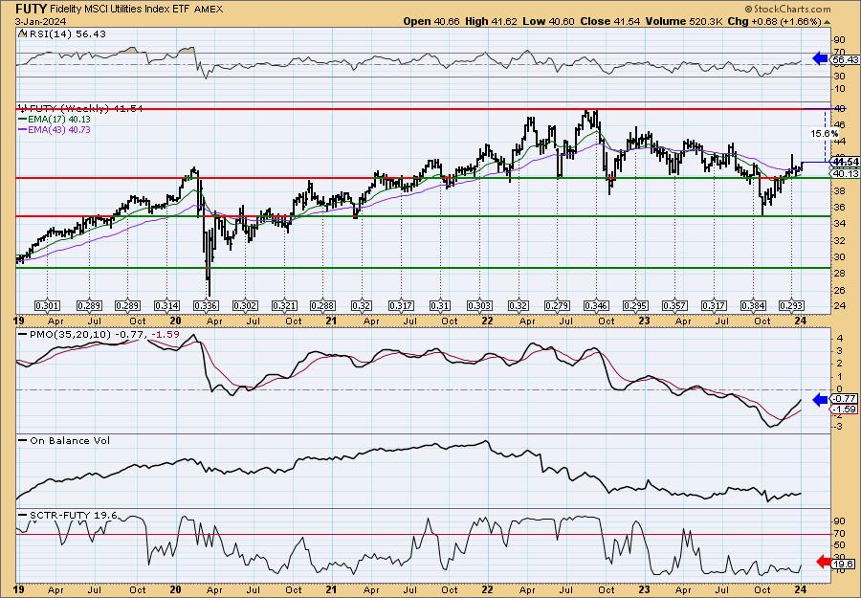Image resolution: width=861 pixels, height=598 pixels.
Task: Click the 15.6% annotation label
Action: click(x=825, y=133)
